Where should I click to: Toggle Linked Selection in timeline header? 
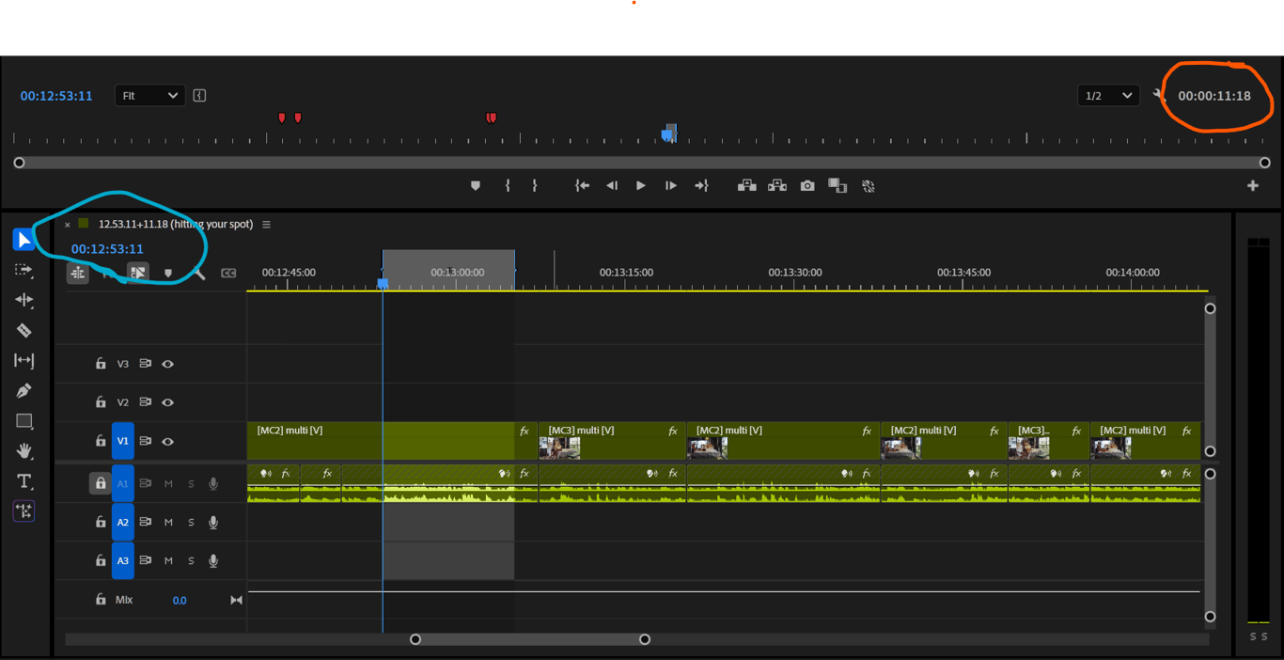[138, 273]
